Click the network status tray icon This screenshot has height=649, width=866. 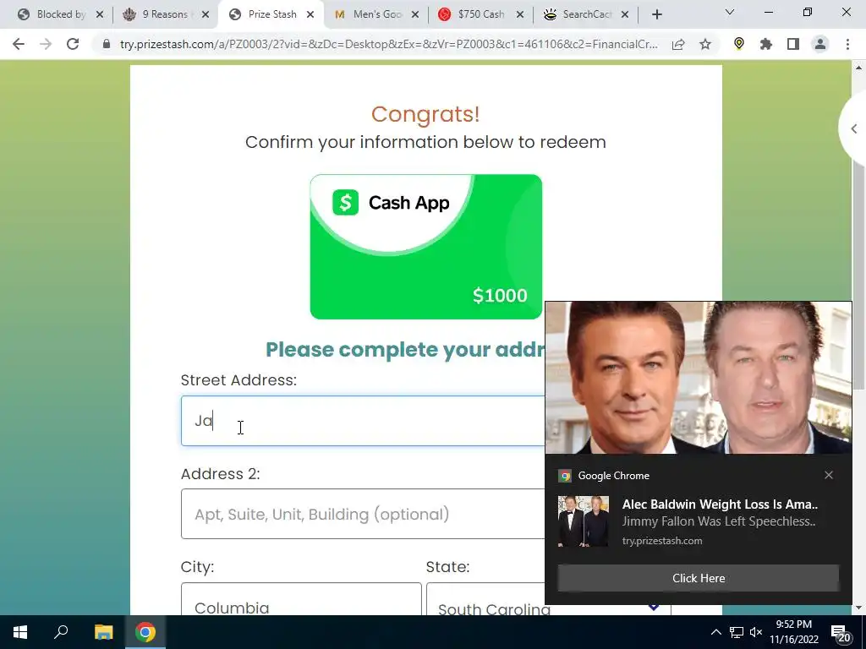coord(737,632)
